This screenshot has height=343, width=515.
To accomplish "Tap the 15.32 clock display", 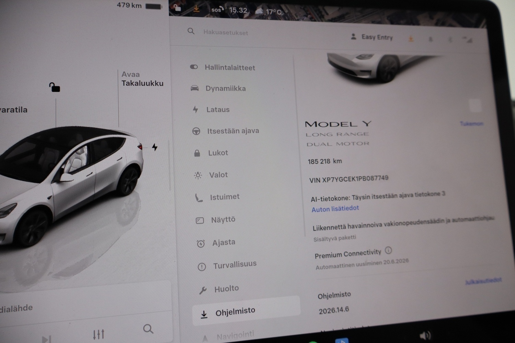I will (x=238, y=10).
